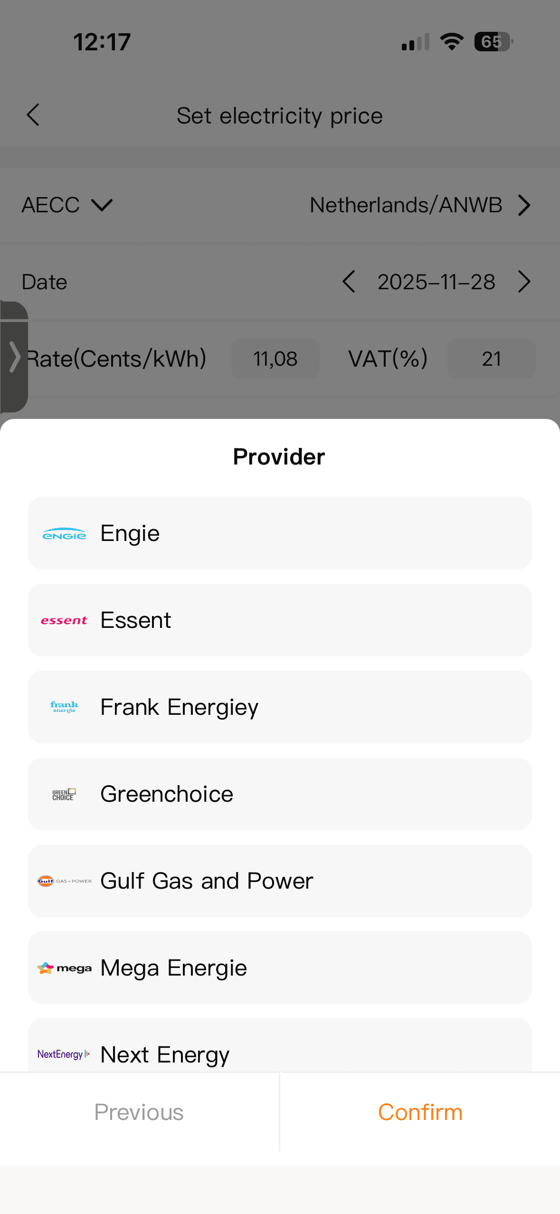The image size is (560, 1214).
Task: Tap the Gulf Gas + Power logo
Action: (x=64, y=881)
